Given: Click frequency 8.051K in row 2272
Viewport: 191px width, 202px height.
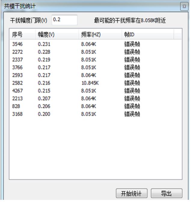Looking at the screenshot, I should pos(88,52).
